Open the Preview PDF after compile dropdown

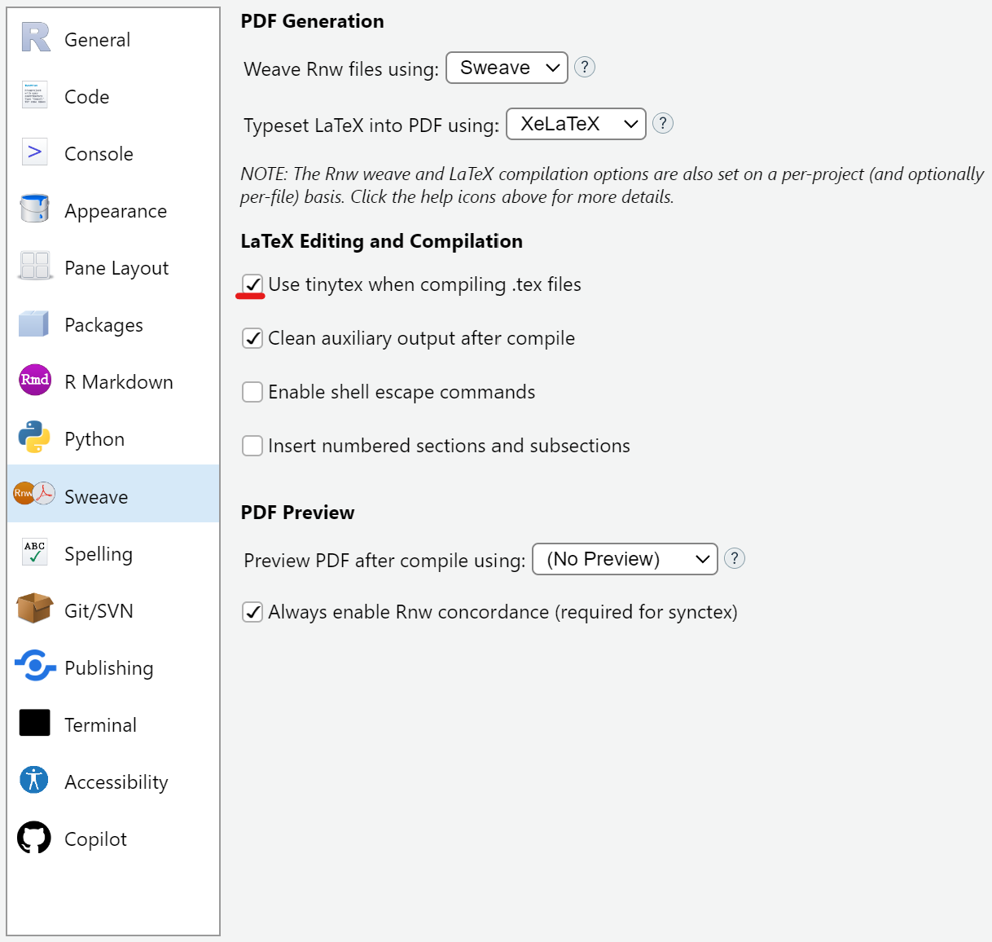coord(624,559)
